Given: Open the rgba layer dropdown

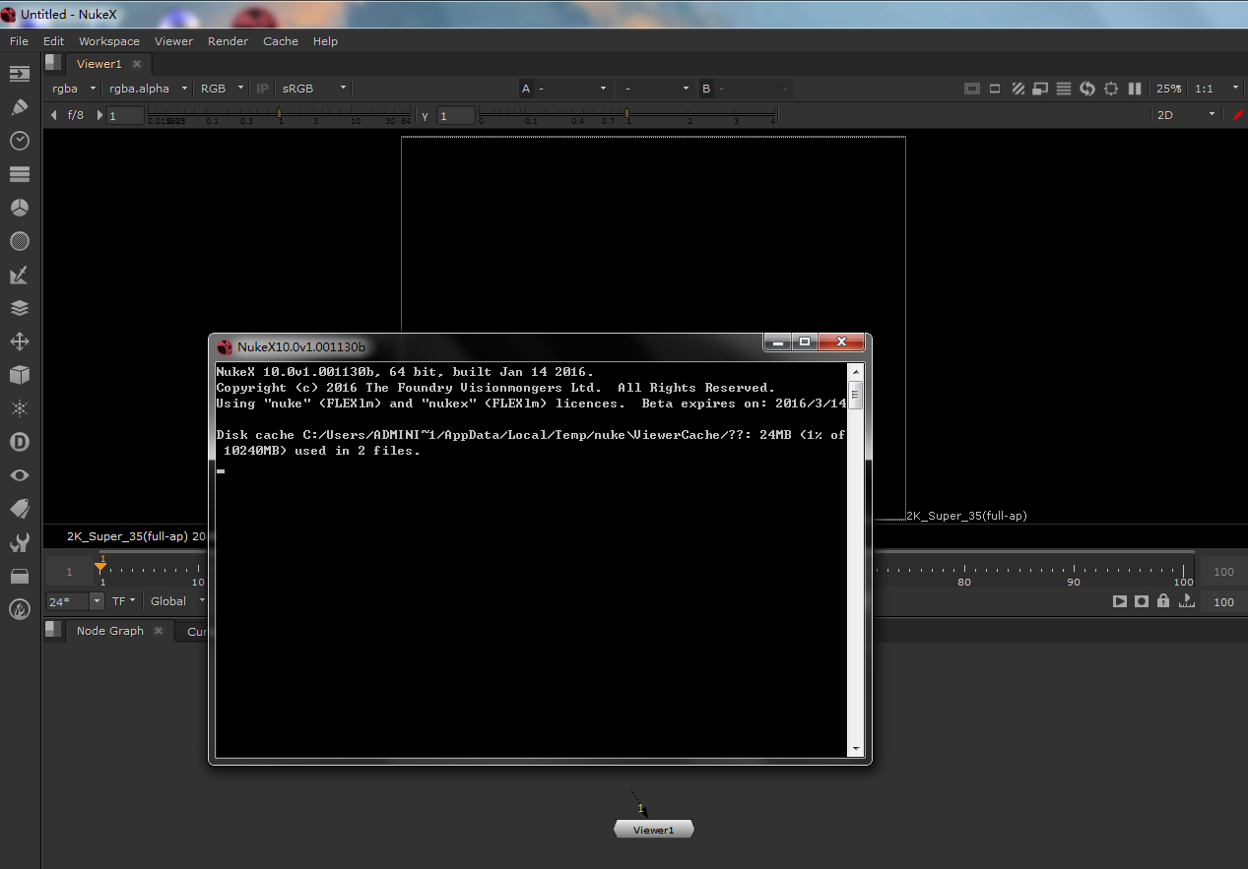Looking at the screenshot, I should click(74, 89).
